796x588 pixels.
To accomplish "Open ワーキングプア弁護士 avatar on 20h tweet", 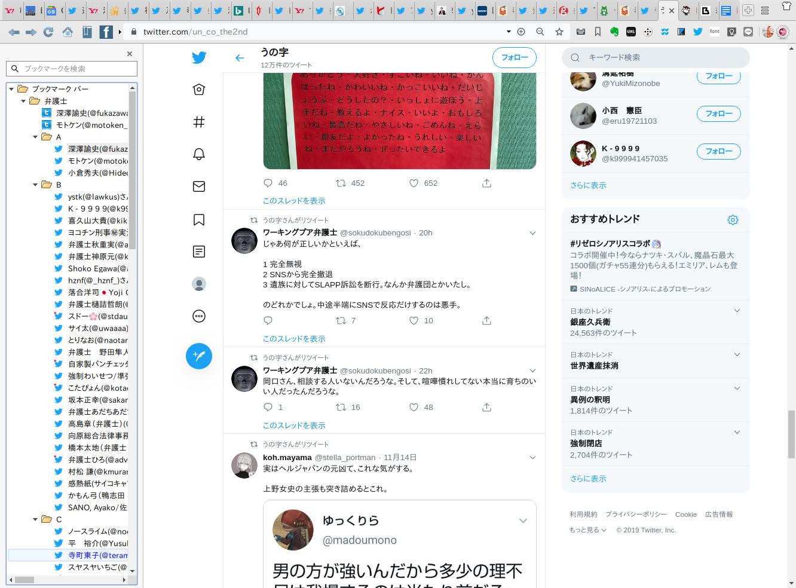I will tap(244, 241).
